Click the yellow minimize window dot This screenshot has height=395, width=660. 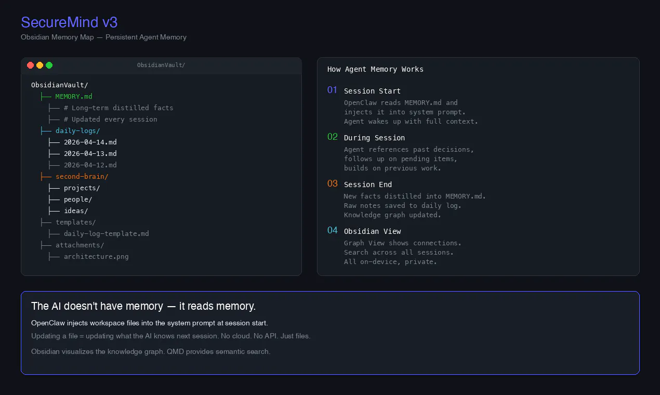point(40,65)
